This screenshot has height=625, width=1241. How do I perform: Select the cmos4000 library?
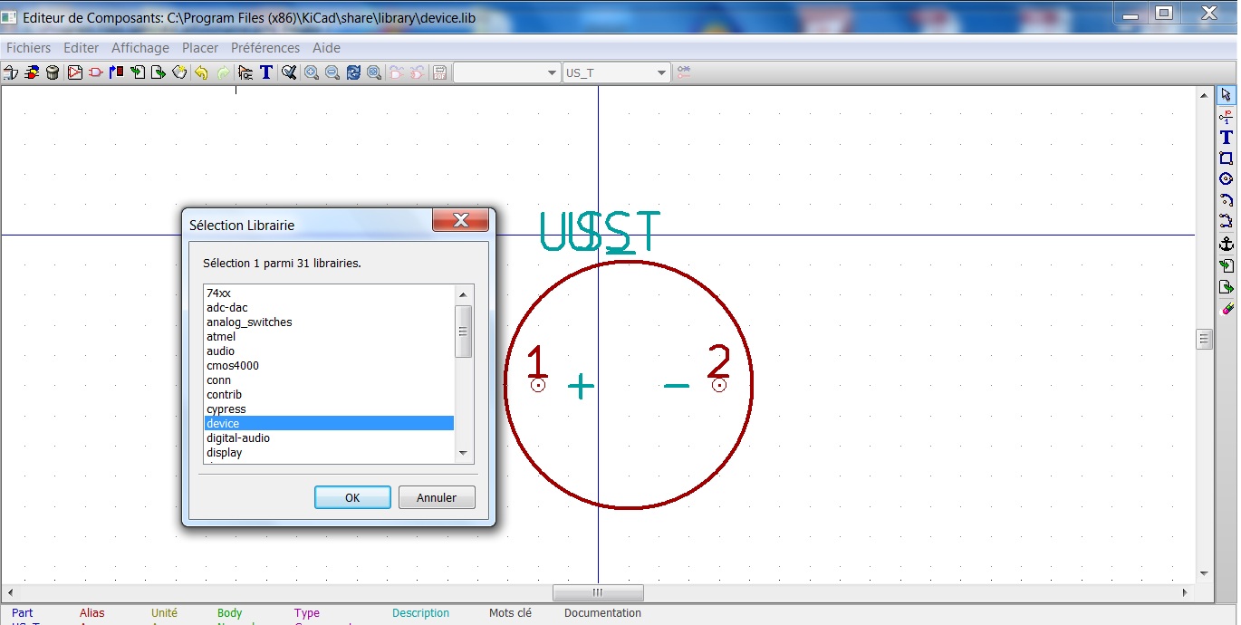(x=329, y=366)
